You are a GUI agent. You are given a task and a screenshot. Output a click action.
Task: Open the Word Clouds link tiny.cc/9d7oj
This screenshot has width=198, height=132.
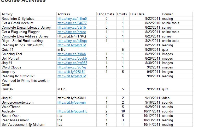click(72, 67)
